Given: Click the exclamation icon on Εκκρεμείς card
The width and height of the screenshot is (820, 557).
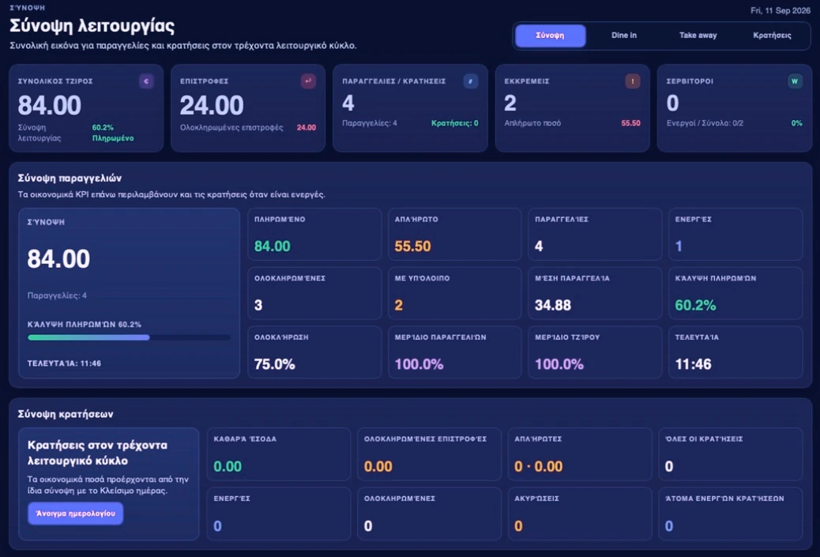Looking at the screenshot, I should pos(633,81).
